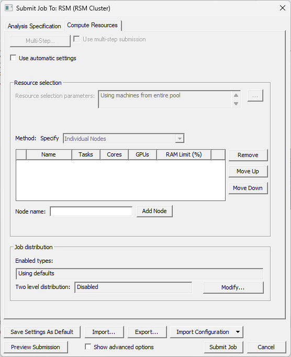Click down arrow in resource parameters box
The width and height of the screenshot is (291, 357).
pyautogui.click(x=236, y=104)
